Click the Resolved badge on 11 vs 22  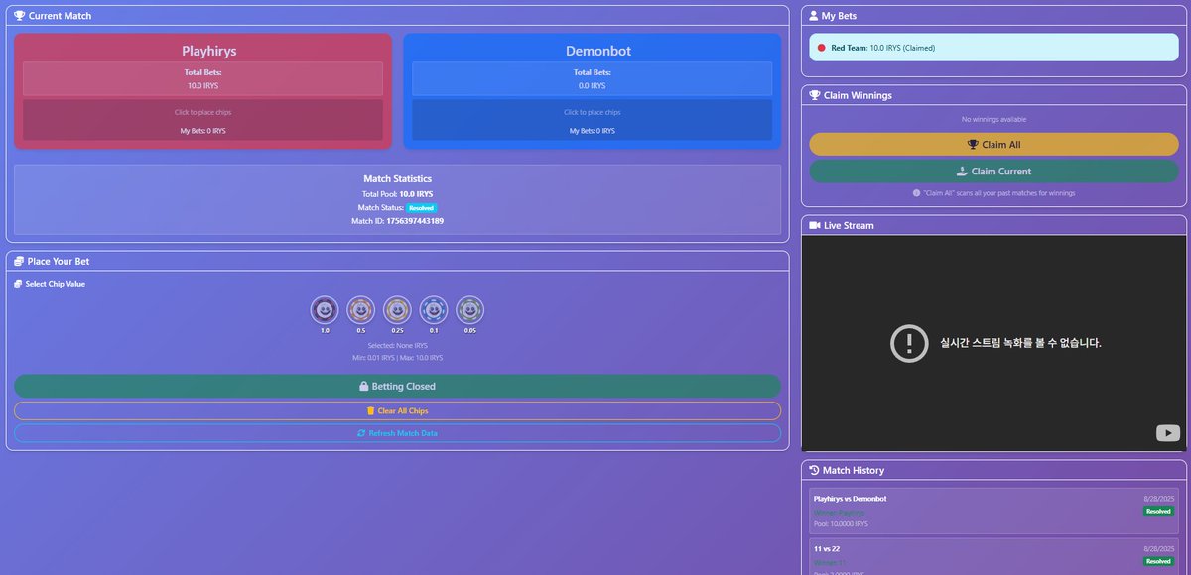(x=1157, y=561)
